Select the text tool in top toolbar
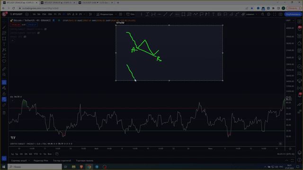The width and height of the screenshot is (303, 170). tap(214, 14)
